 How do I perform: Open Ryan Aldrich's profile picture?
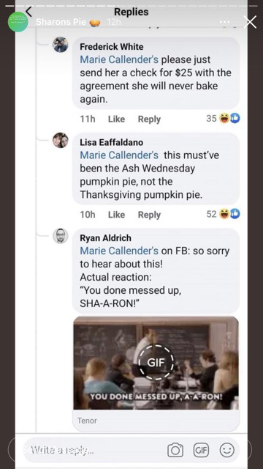coord(61,236)
